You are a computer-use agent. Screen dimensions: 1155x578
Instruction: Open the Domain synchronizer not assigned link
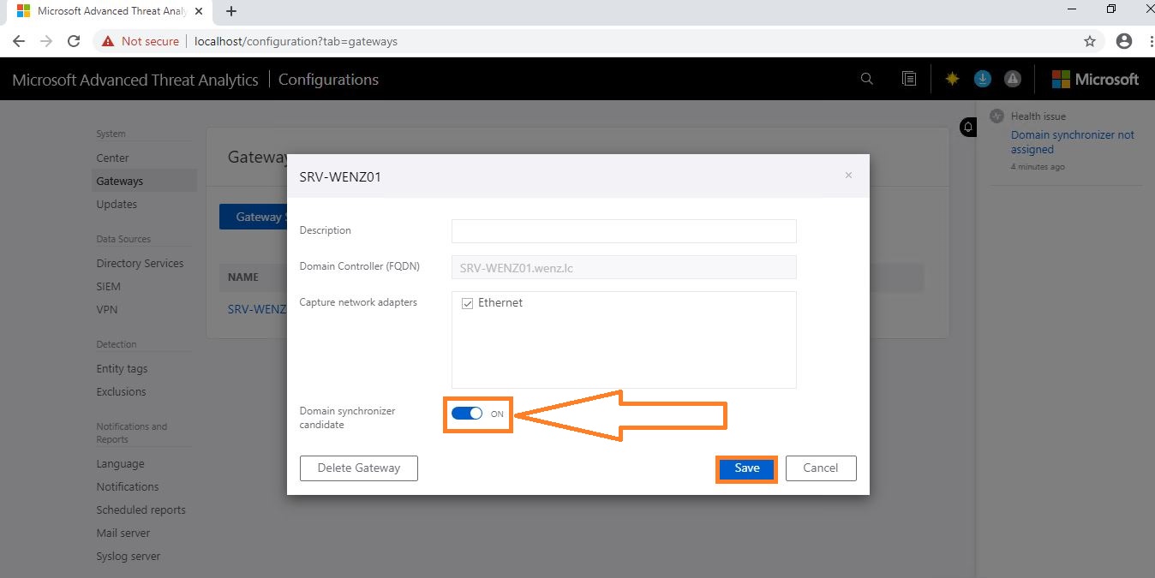(1073, 142)
